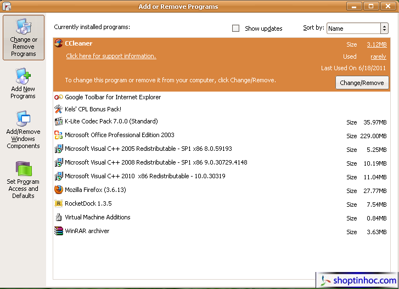Click the Mozilla Firefox icon

coord(59,190)
